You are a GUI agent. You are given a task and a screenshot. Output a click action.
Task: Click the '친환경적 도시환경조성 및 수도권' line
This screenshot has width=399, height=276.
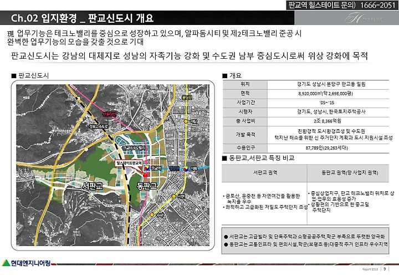click(331, 131)
